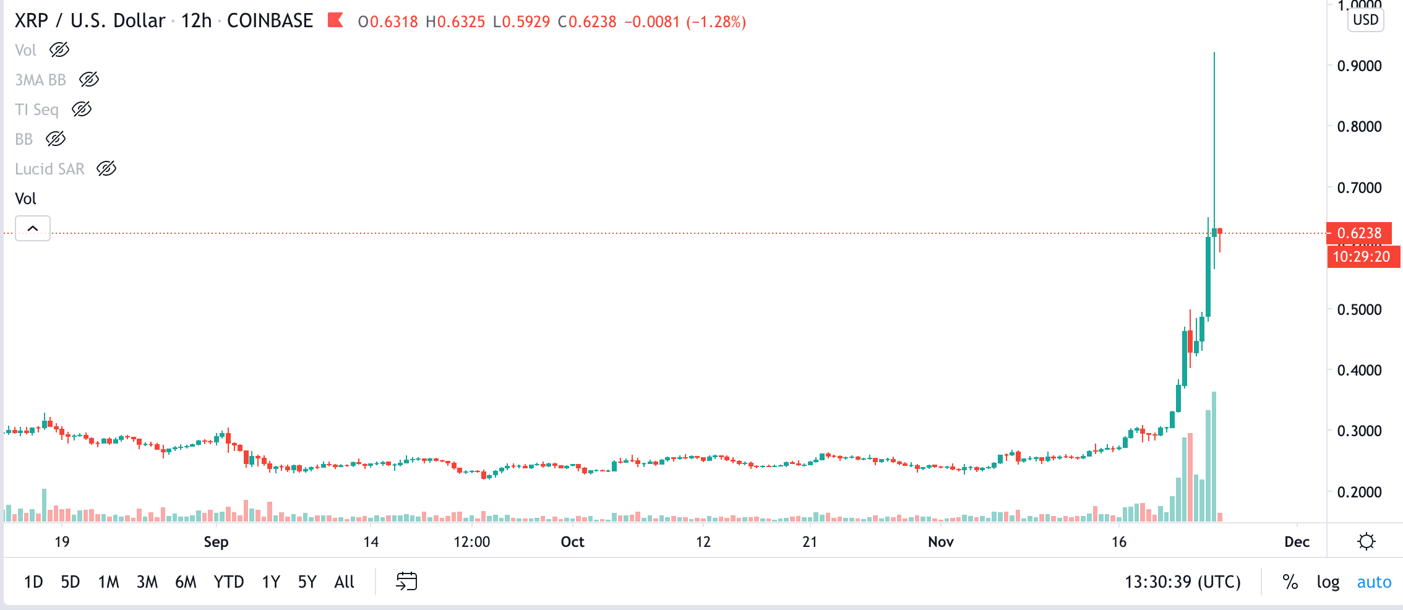Image resolution: width=1403 pixels, height=610 pixels.
Task: Toggle the BB indicator eye icon
Action: 56,139
